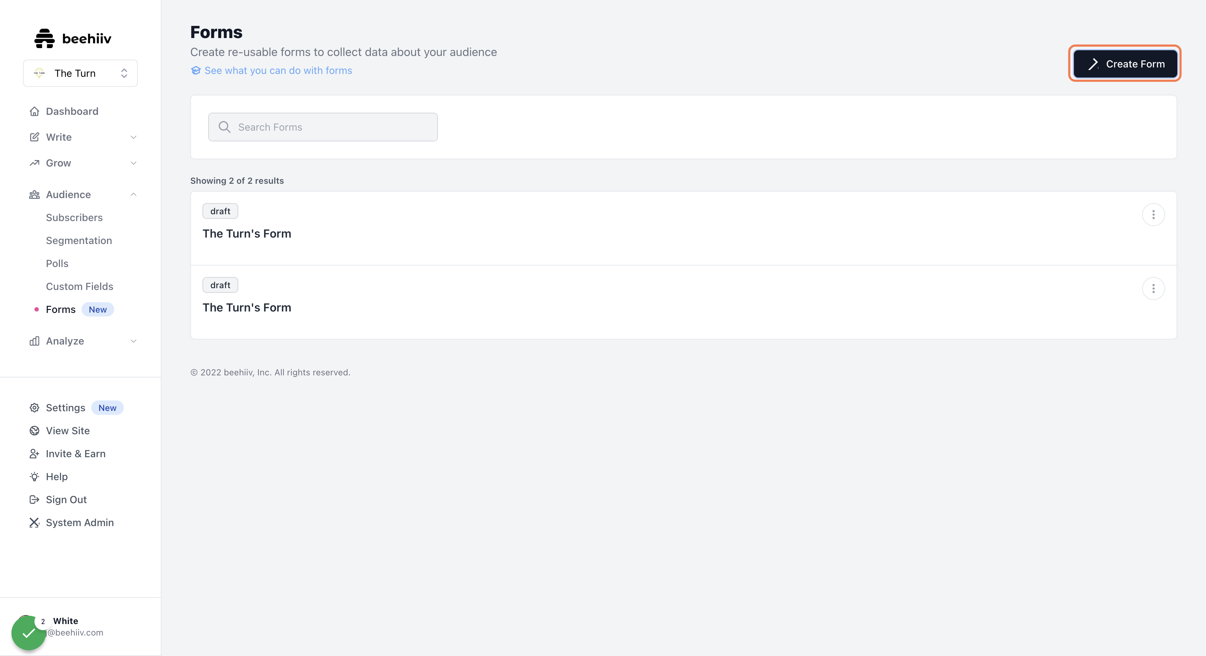Viewport: 1206px width, 656px height.
Task: Open See what you can do with forms link
Action: [x=278, y=70]
